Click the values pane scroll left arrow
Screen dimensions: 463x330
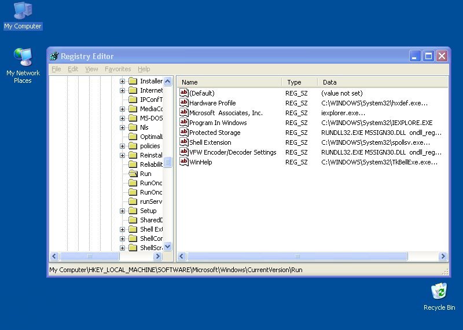point(182,256)
